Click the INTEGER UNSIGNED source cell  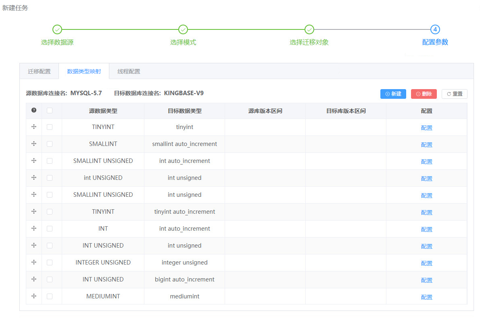(x=103, y=263)
